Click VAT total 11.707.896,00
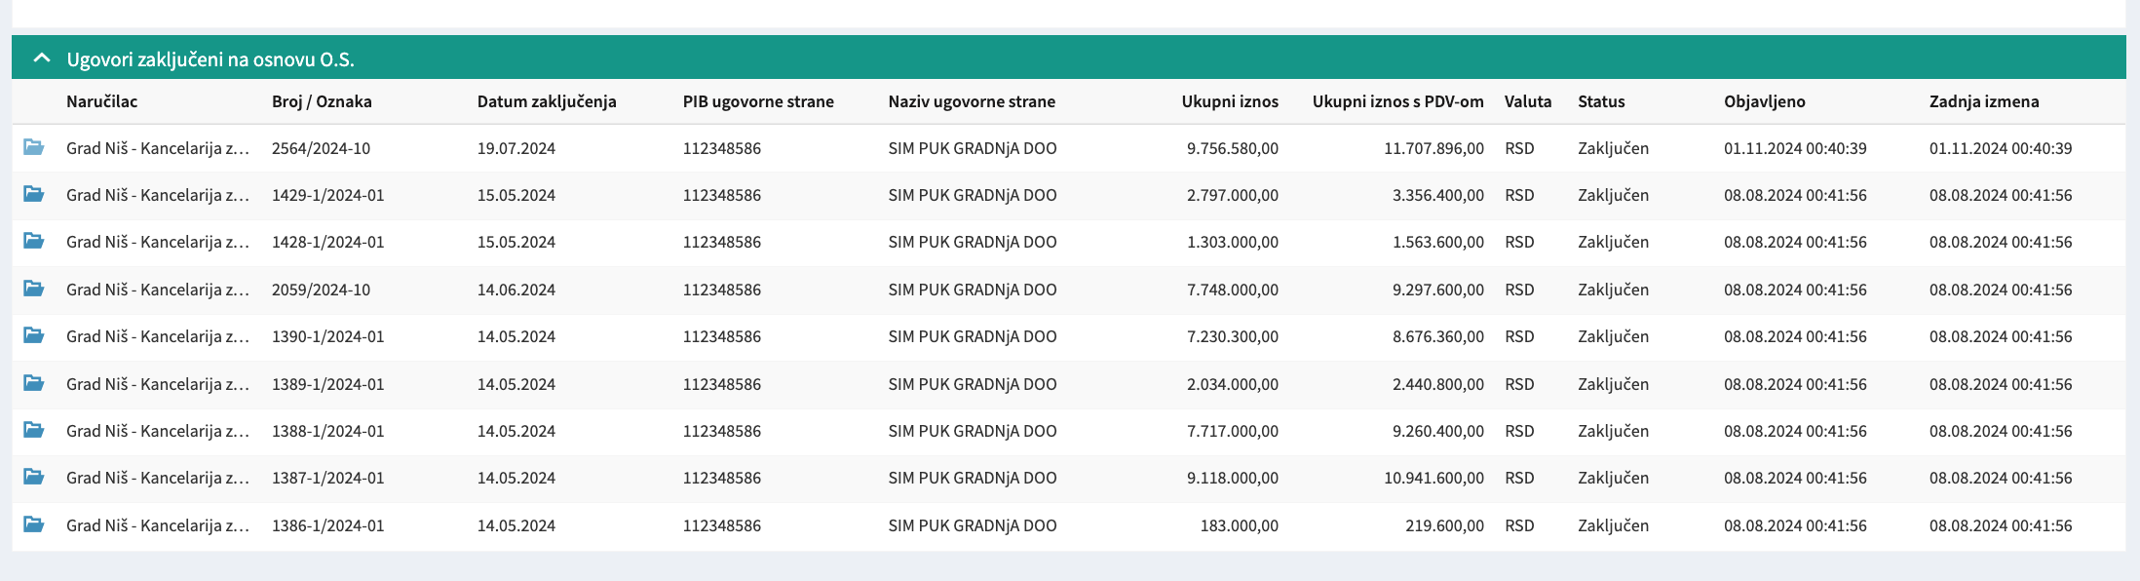Image resolution: width=2140 pixels, height=581 pixels. tap(1434, 148)
